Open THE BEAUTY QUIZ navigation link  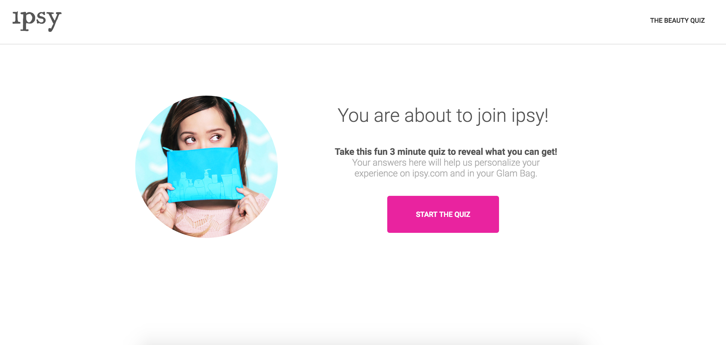pos(677,20)
